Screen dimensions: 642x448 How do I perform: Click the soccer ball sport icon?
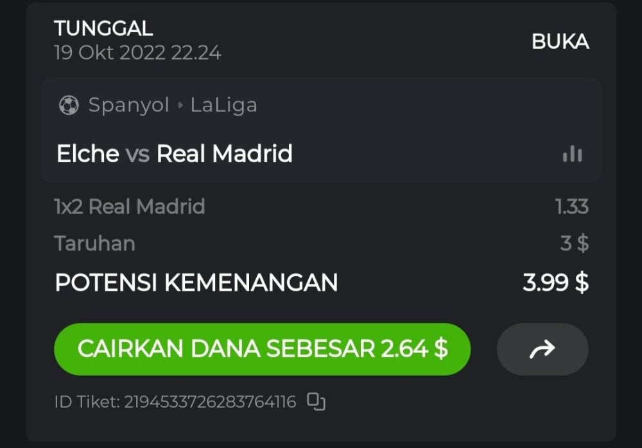pos(69,105)
